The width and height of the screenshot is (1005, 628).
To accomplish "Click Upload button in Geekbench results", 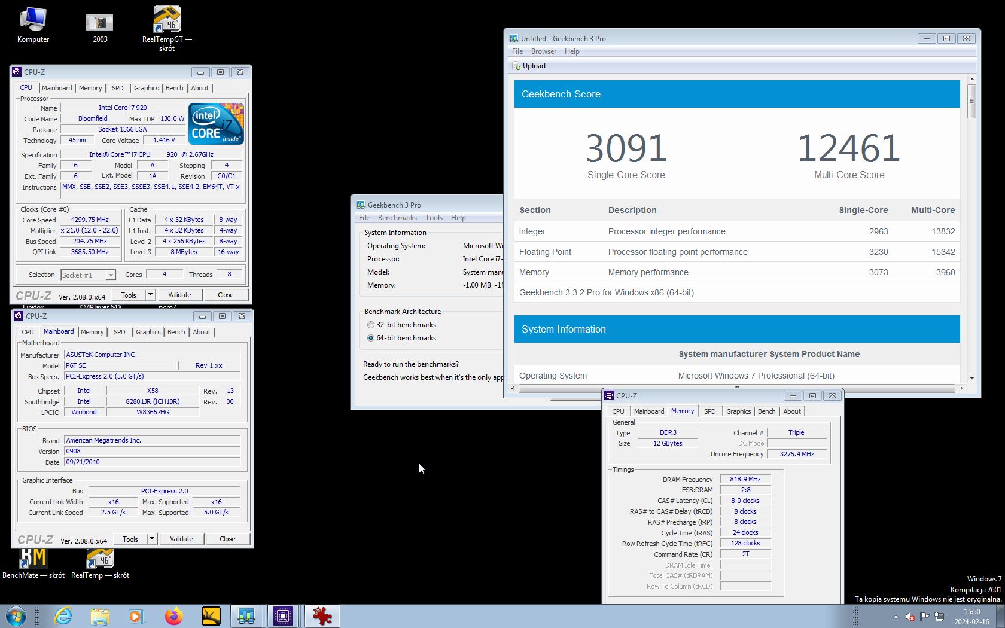I will pos(529,66).
